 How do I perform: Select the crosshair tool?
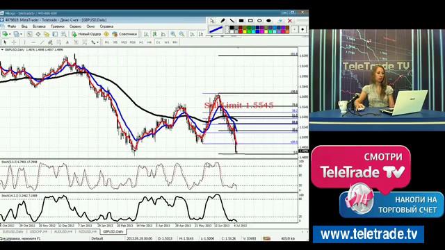14,42
